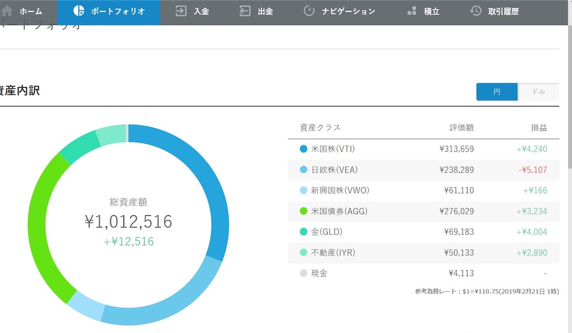Click the 評価額 column header

coord(461,127)
